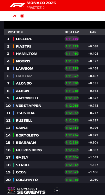Click the red LIVE indicator dot

click(22, 16)
